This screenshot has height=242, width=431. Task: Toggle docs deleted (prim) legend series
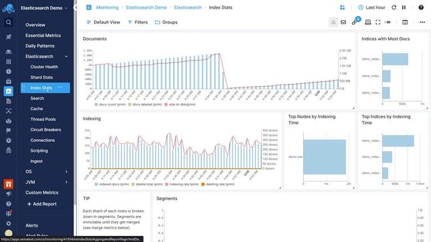[145, 105]
